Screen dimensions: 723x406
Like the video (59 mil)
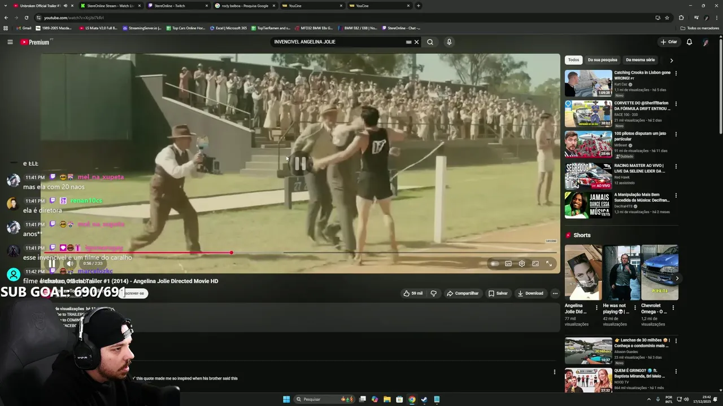pyautogui.click(x=413, y=293)
